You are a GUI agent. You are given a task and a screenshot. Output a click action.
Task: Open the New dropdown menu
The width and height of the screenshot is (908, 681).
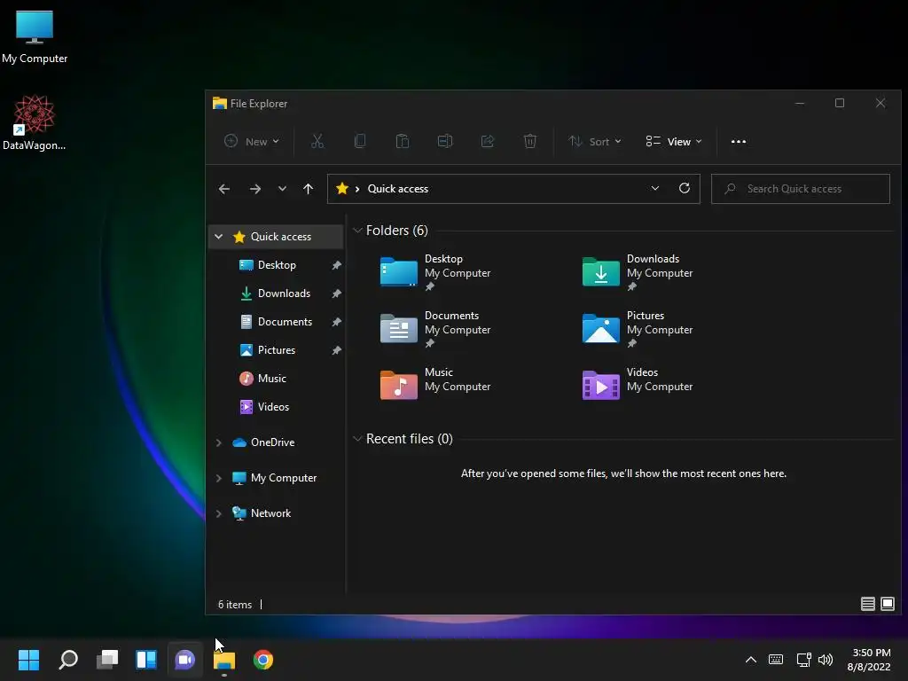pyautogui.click(x=251, y=141)
